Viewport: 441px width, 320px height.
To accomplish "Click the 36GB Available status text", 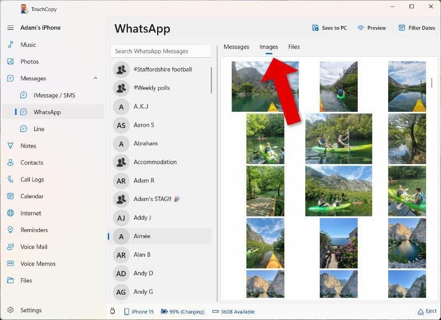I will coord(238,312).
